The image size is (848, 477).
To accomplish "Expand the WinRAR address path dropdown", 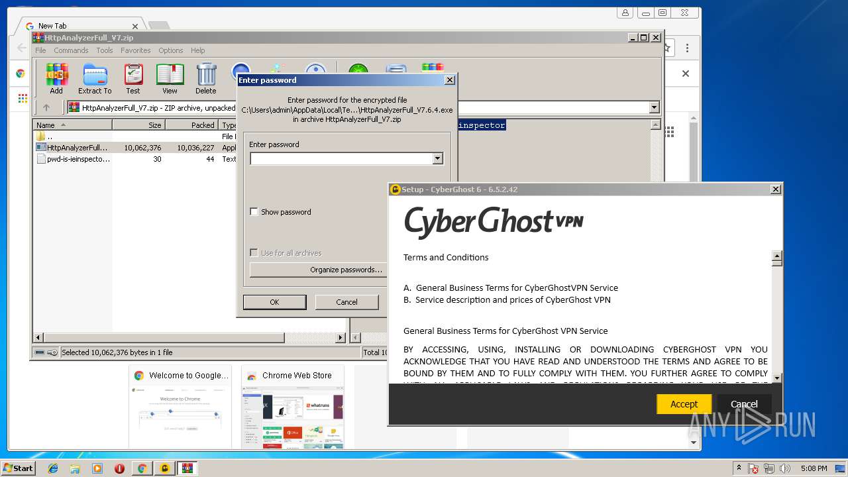I will (655, 107).
